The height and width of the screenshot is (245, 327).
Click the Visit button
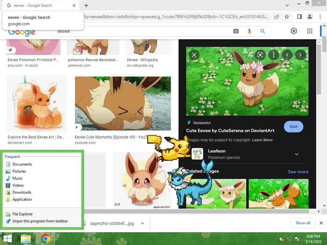293,127
